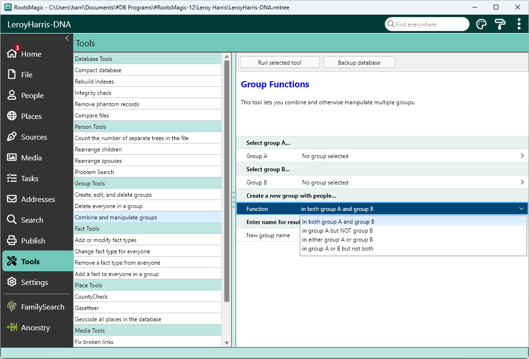Click the tools list scrollbar down arrow
This screenshot has height=359, width=529.
tap(227, 343)
